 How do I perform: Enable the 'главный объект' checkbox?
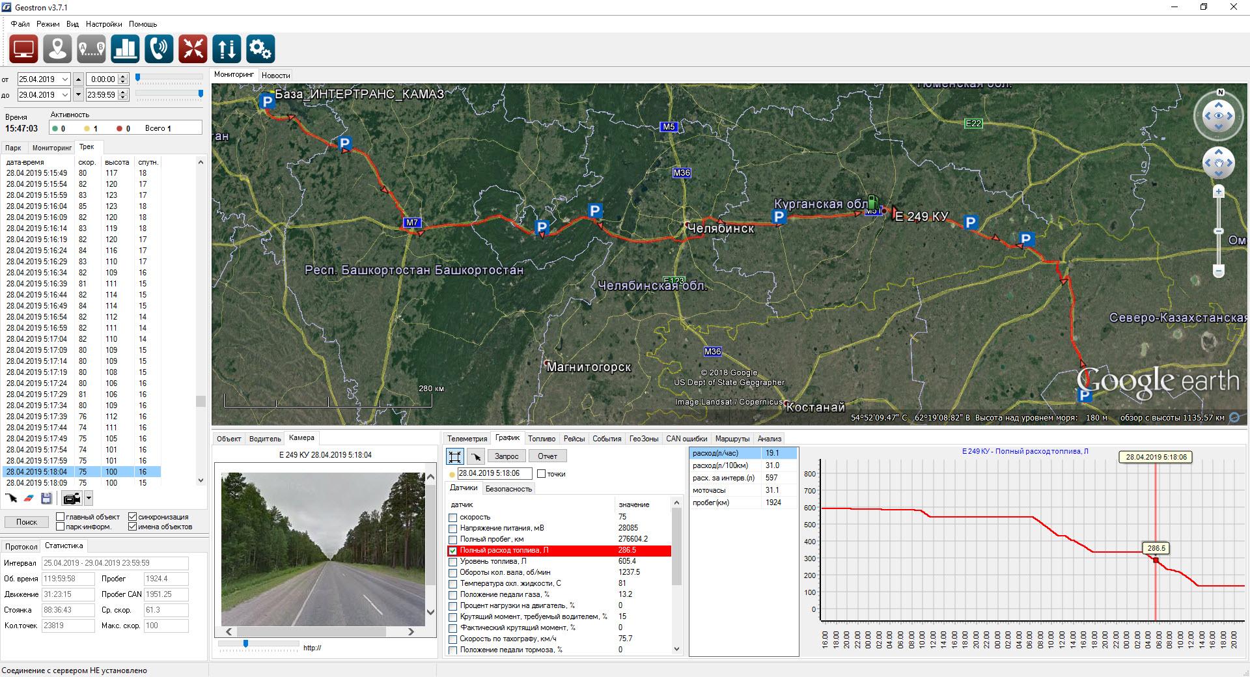[61, 517]
